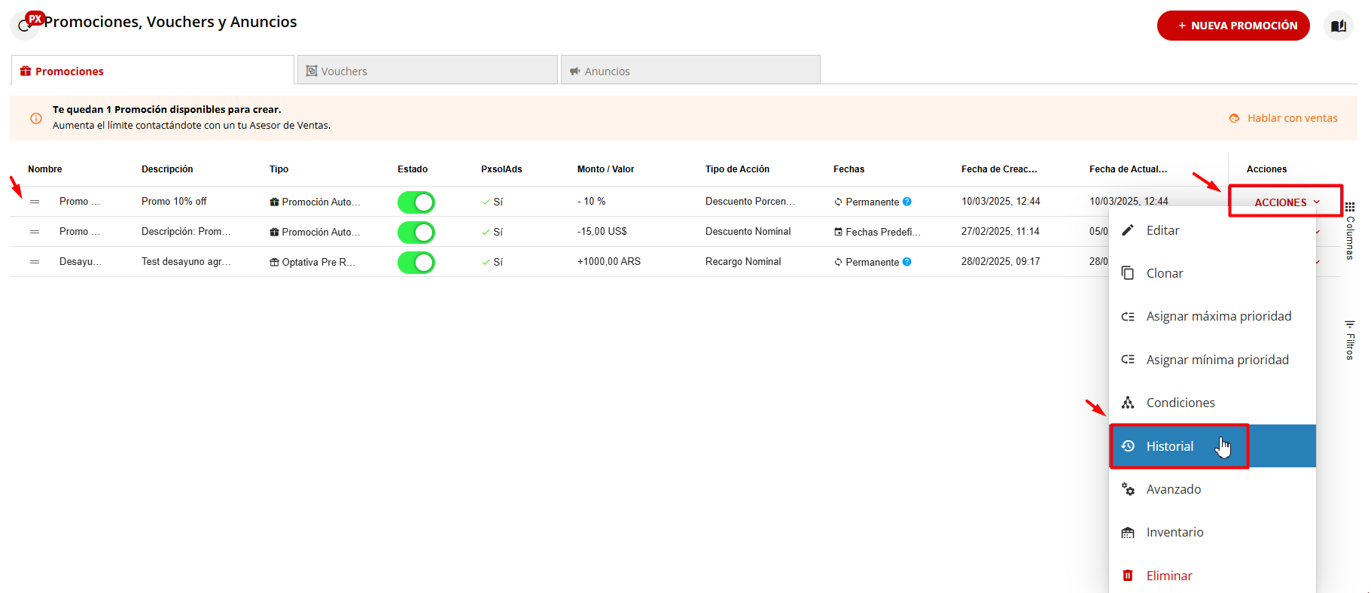The height and width of the screenshot is (593, 1371).
Task: Click the Nueva Promoción button
Action: tap(1232, 26)
